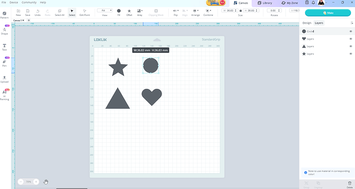The height and width of the screenshot is (189, 355).
Task: Click the Save toolbar button
Action: 28,12
